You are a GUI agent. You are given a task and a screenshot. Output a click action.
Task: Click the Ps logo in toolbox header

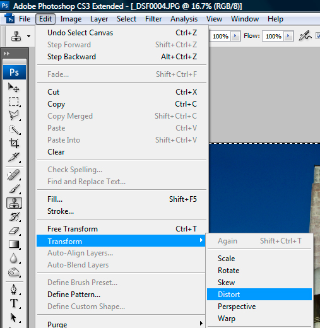[15, 73]
